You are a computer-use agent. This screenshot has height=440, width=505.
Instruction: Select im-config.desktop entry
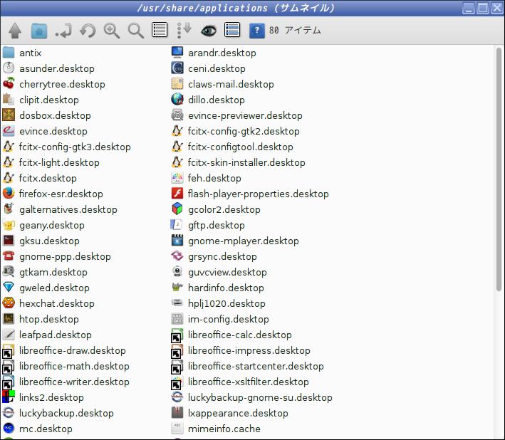click(x=219, y=319)
